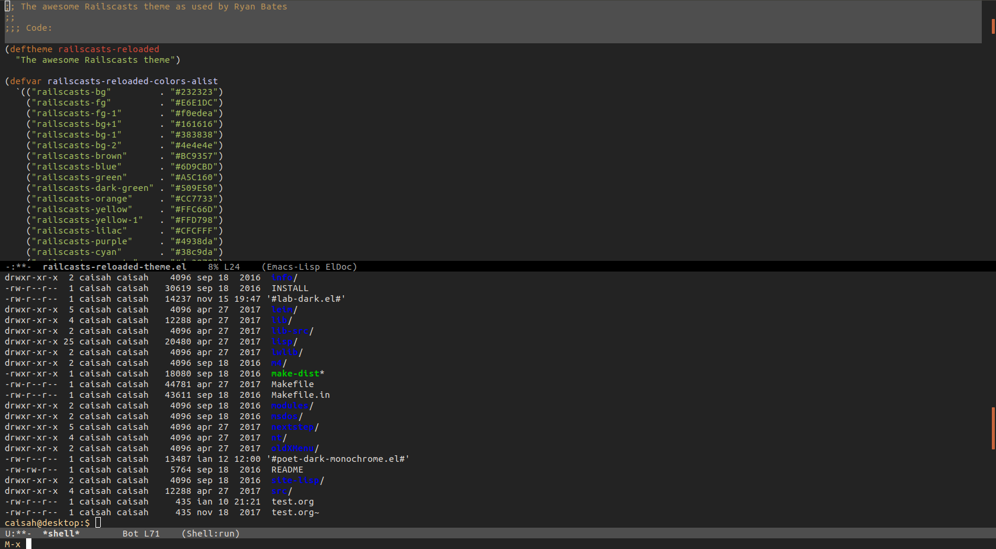
Task: Click the 20480 size on lisp/ row
Action: [x=178, y=341]
